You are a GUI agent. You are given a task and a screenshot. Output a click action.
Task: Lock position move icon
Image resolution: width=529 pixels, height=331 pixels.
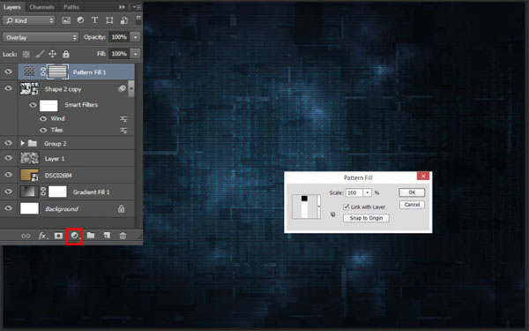53,54
